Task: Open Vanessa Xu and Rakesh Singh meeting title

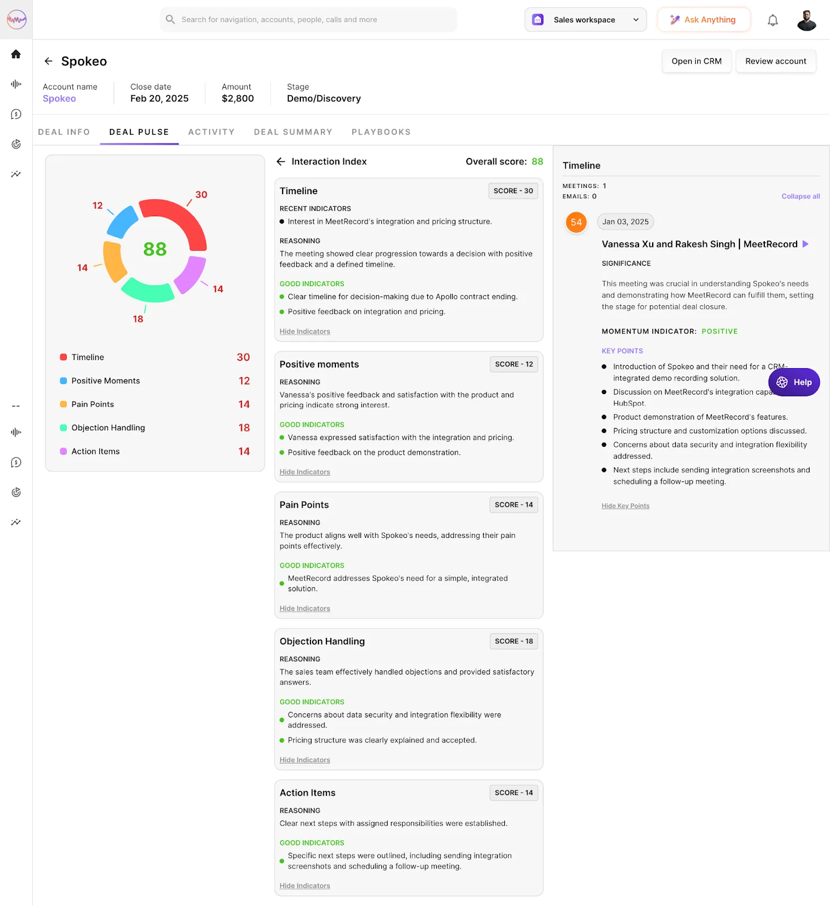Action: click(x=699, y=244)
